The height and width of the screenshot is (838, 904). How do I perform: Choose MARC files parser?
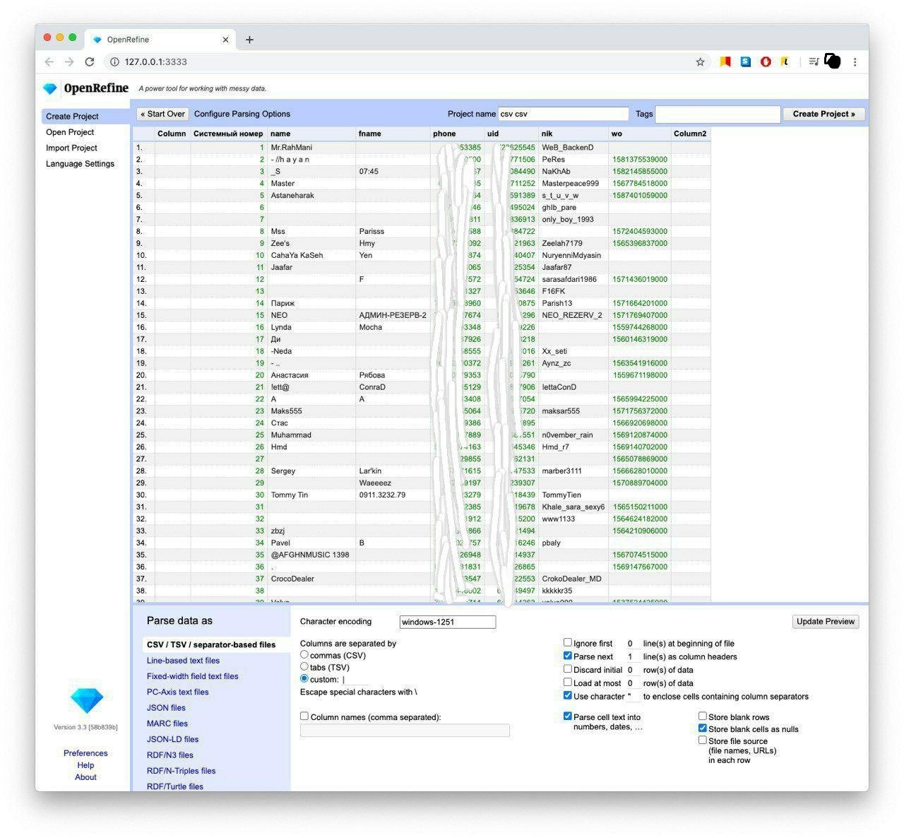167,724
